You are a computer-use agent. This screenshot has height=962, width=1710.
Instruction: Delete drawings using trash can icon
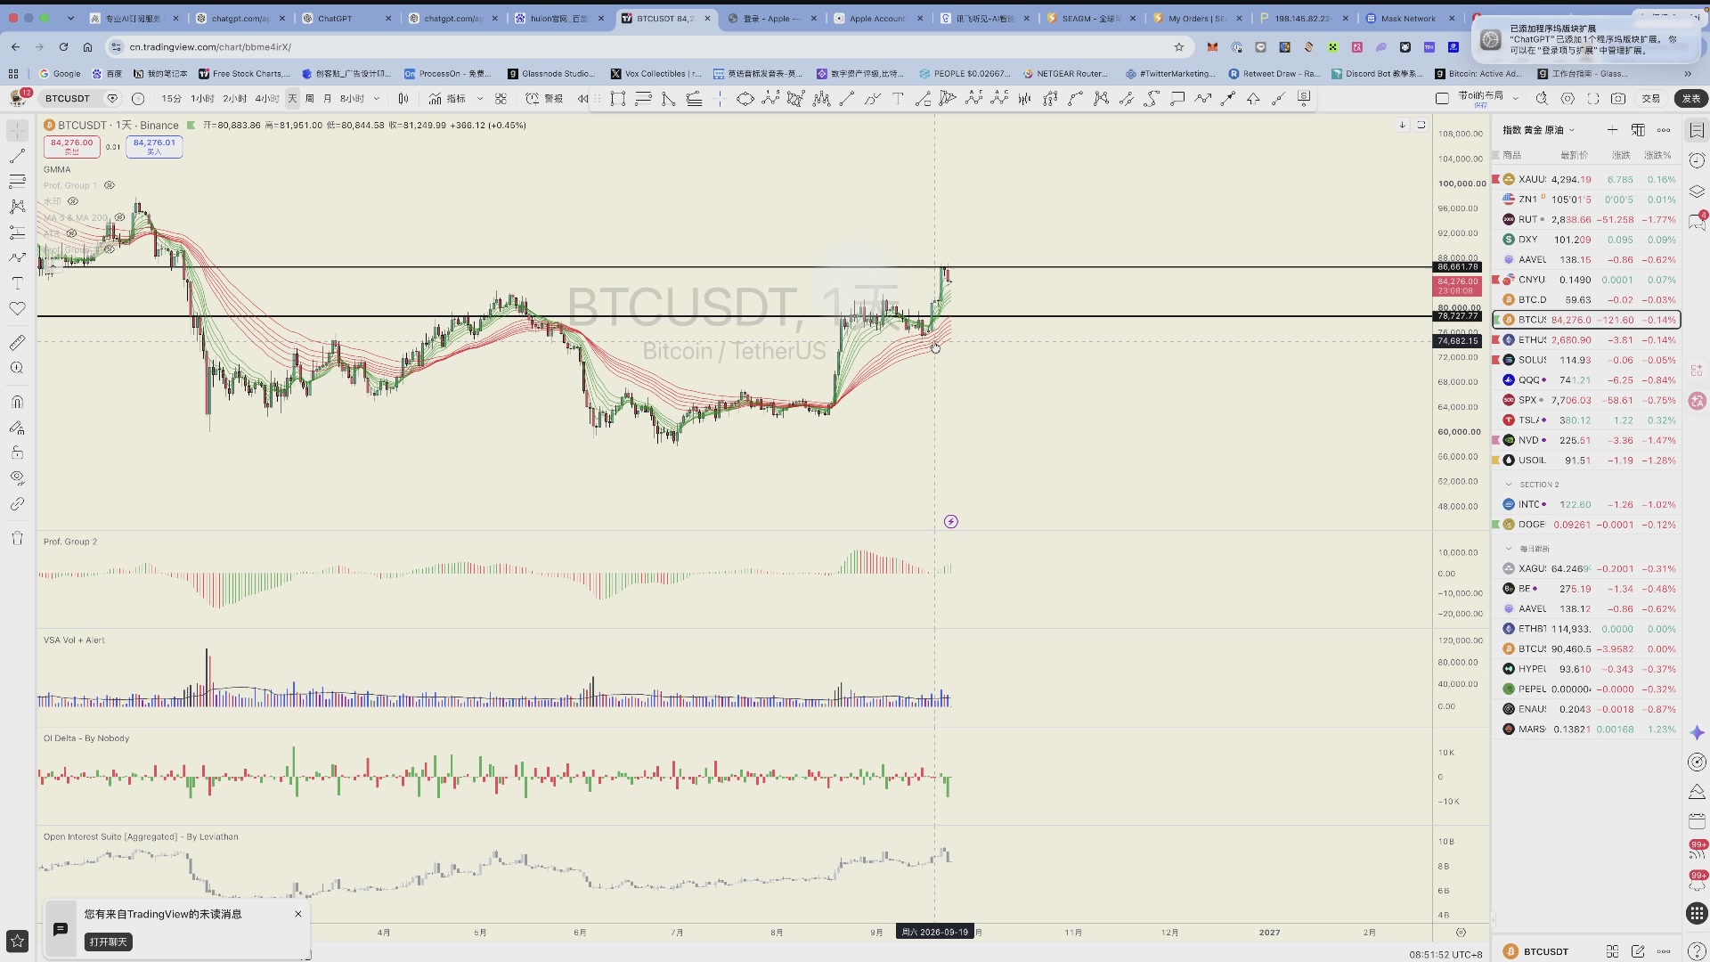coord(17,538)
